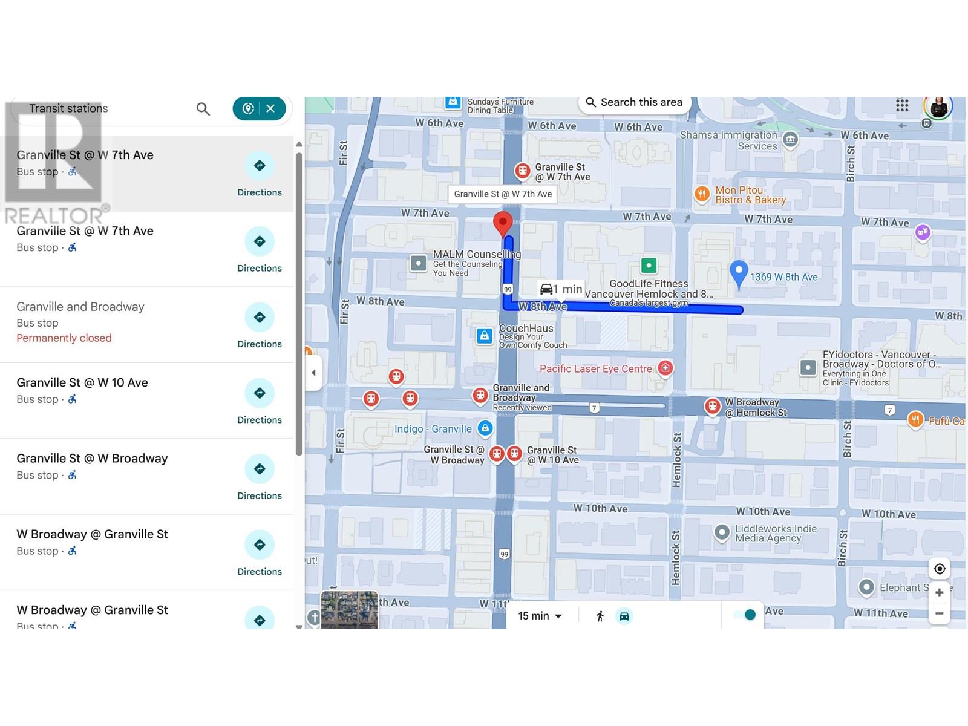This screenshot has height=726, width=968.
Task: Click the W Broadway @ Hemlock St transit marker
Action: (713, 406)
